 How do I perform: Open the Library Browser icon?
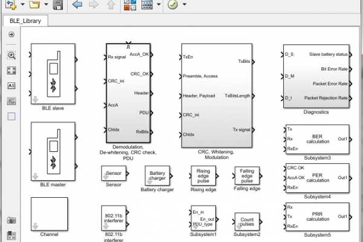[x=130, y=5]
